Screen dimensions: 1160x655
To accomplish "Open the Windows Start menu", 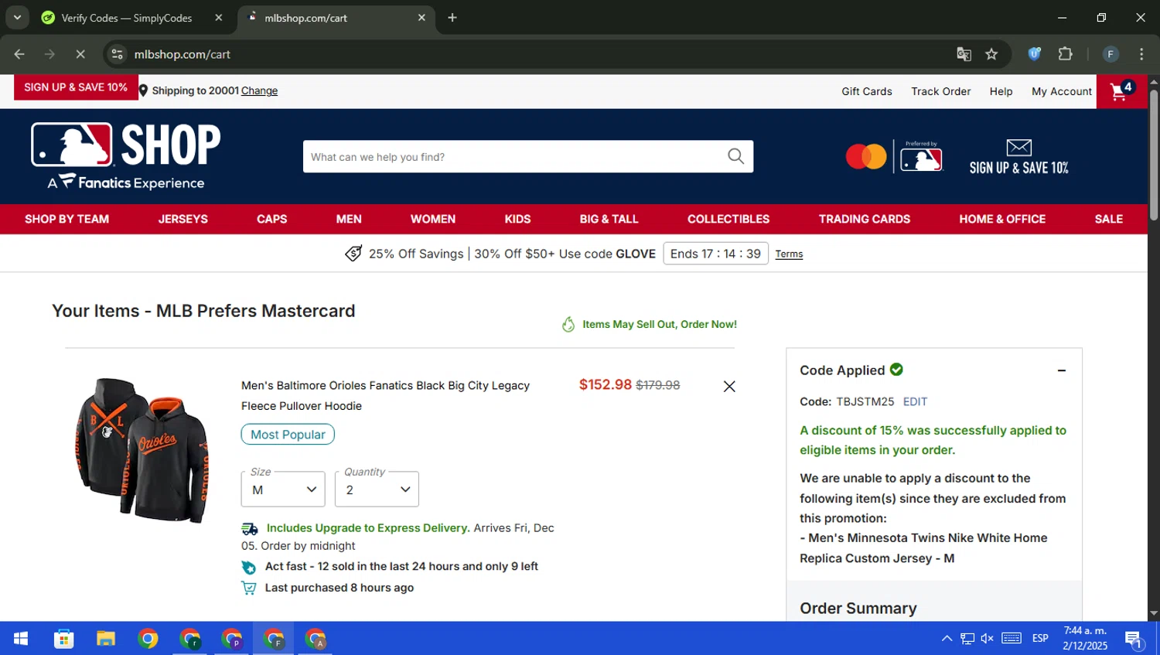I will 21,639.
